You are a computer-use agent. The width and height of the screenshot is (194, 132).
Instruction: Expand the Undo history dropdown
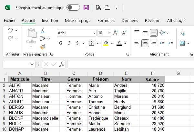[x=16, y=30]
